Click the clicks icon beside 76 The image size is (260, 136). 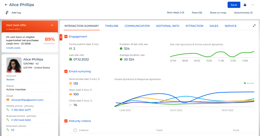[71, 105]
